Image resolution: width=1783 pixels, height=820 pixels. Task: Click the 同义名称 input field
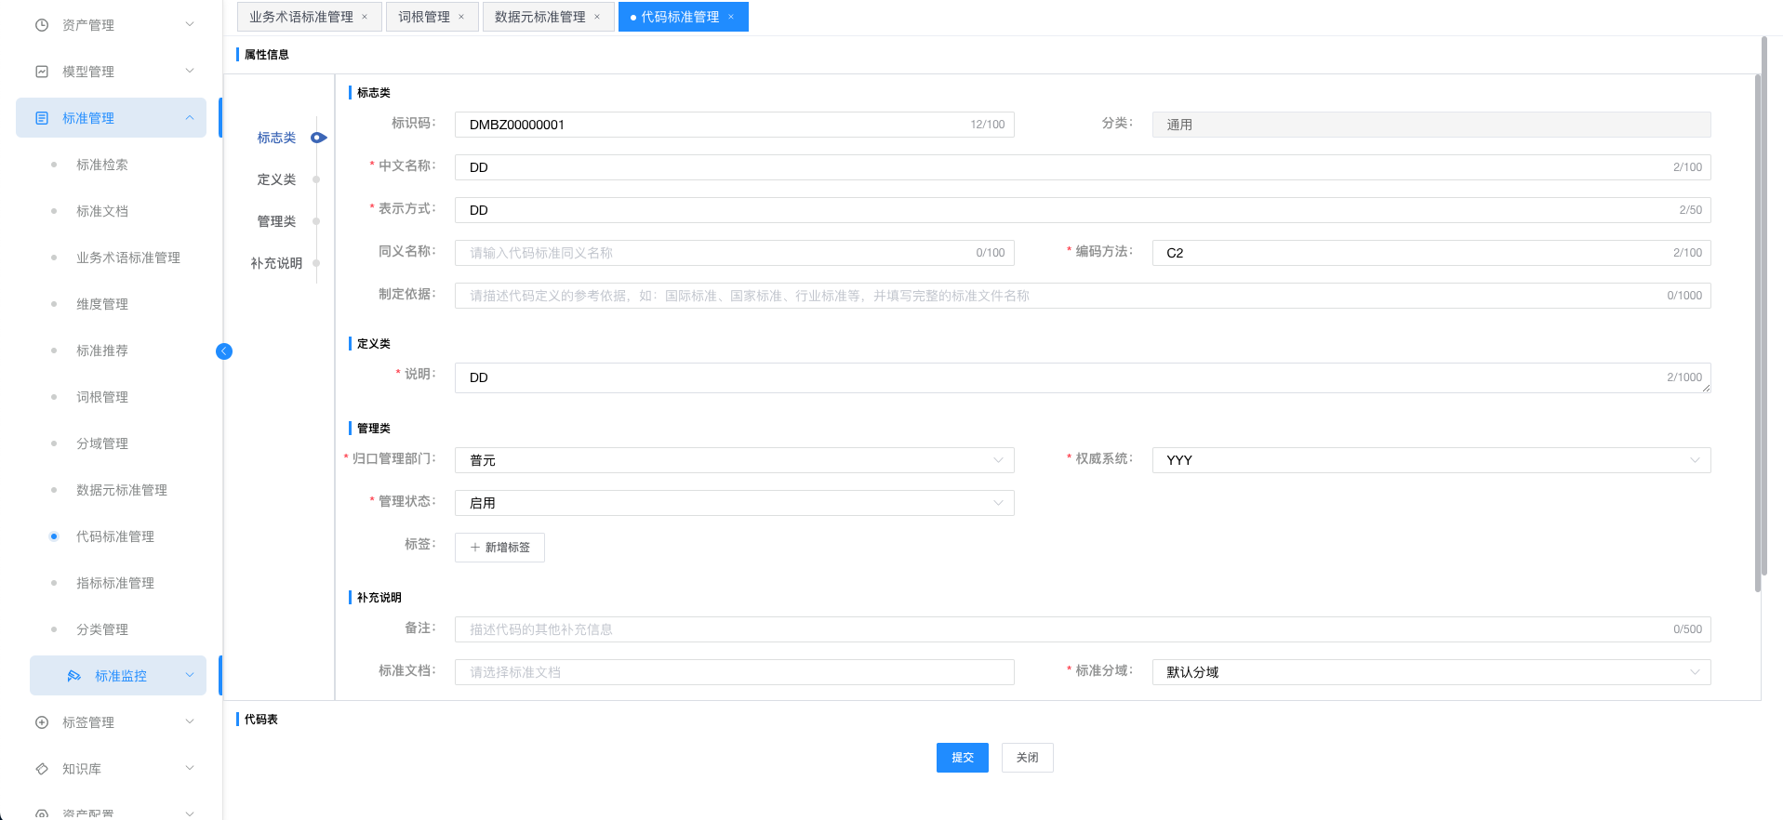[x=735, y=253]
